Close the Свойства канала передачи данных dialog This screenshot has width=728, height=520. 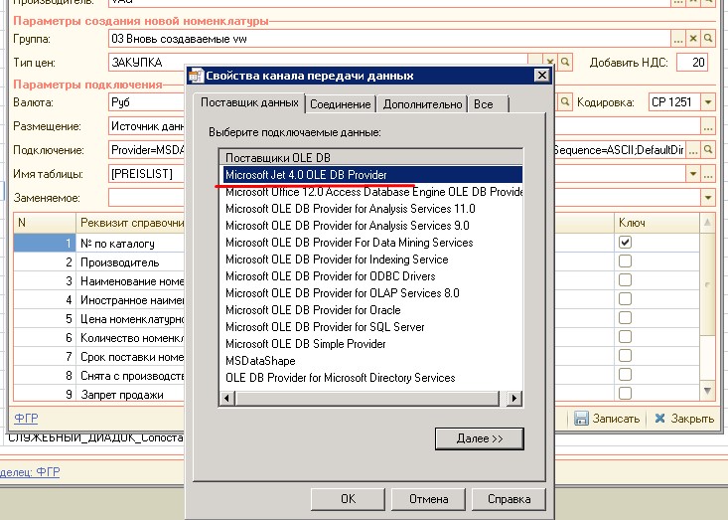point(542,76)
